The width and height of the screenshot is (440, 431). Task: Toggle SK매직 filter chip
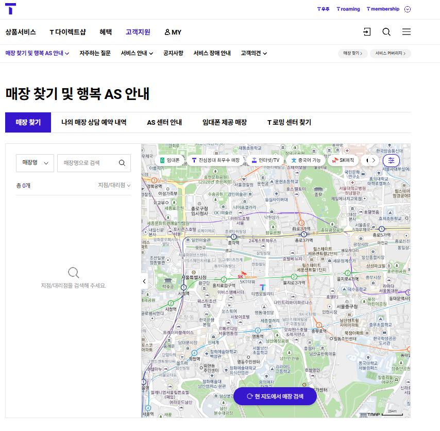[343, 160]
